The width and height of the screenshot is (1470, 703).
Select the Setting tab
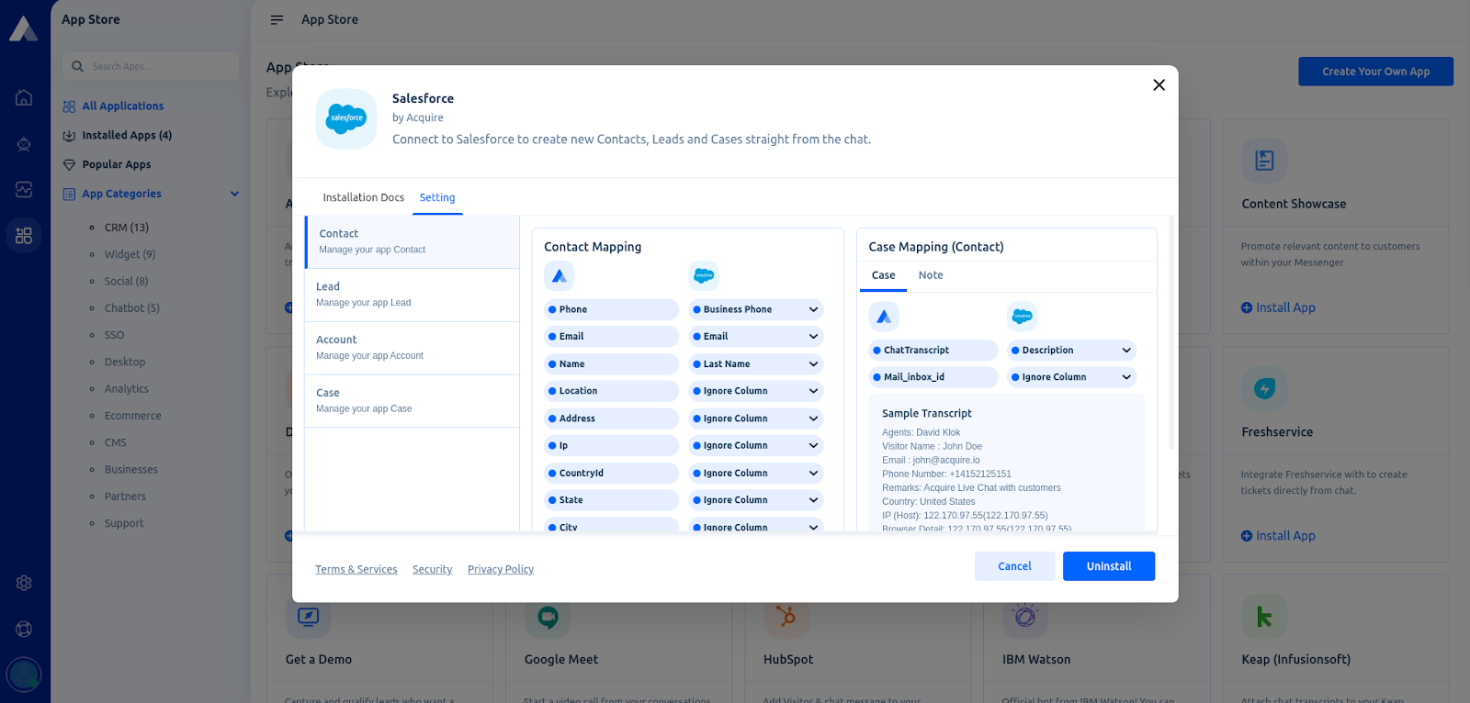click(437, 197)
